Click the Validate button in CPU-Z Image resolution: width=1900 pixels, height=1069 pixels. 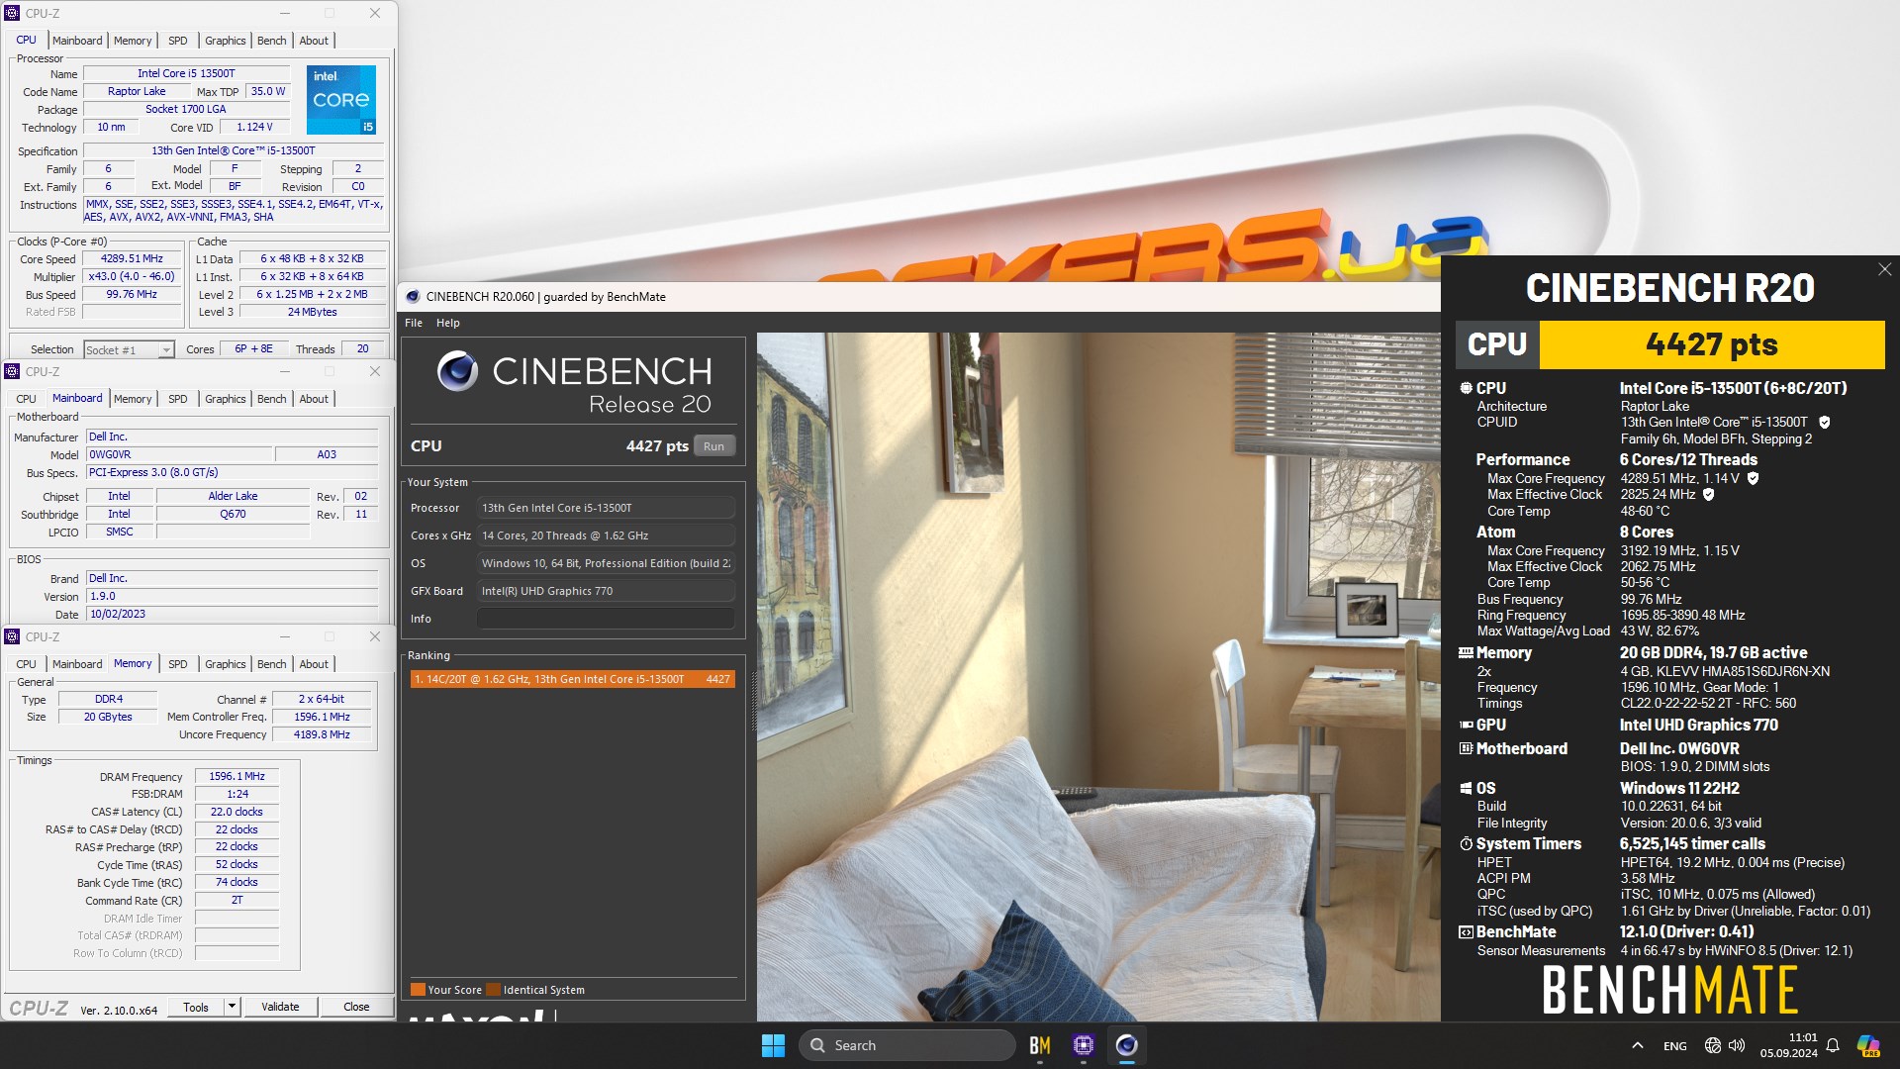[x=280, y=1007]
